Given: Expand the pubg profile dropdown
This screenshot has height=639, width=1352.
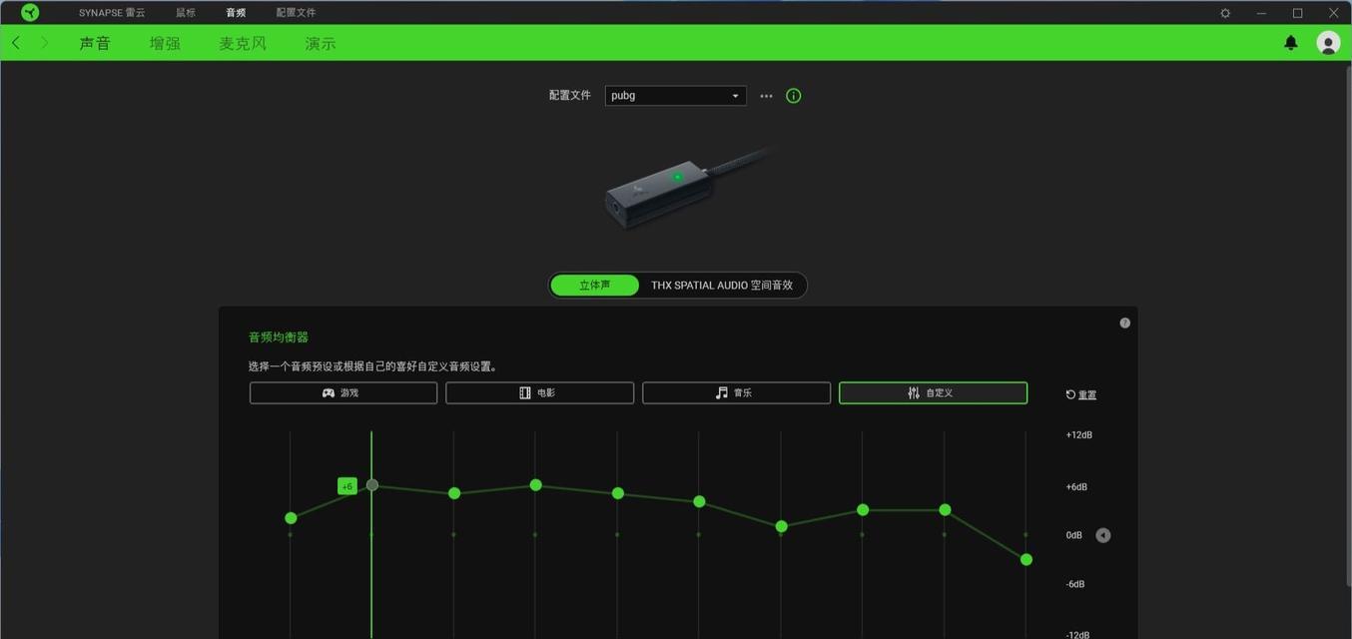Looking at the screenshot, I should (675, 96).
